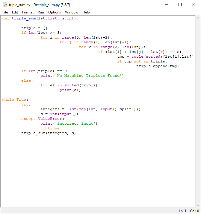This screenshot has height=214, width=201.
Task: Open the File menu
Action: pos(5,12)
